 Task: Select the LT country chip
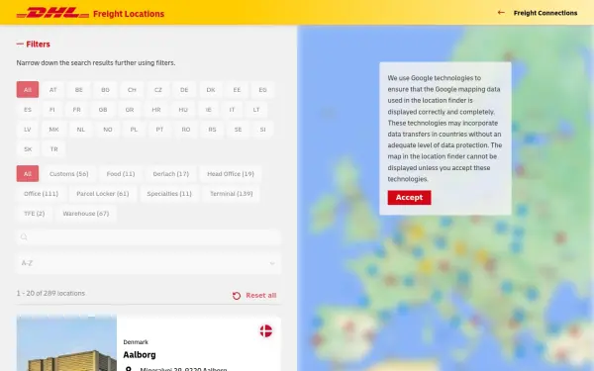[x=256, y=110]
